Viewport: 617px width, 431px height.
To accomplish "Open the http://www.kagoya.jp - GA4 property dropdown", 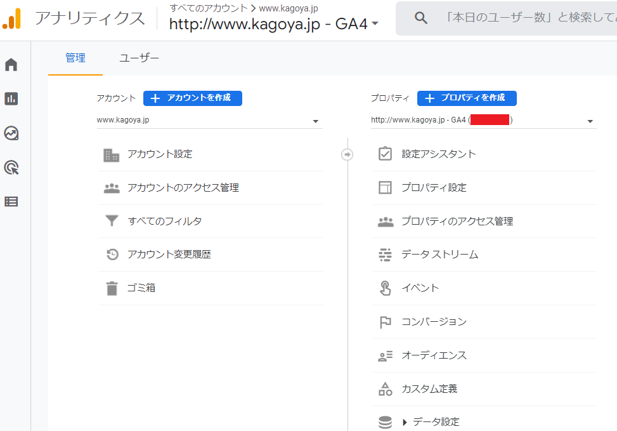I will click(484, 121).
